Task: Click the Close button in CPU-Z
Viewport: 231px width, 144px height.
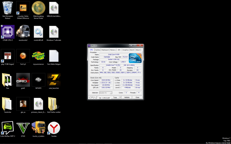Action: (x=137, y=97)
